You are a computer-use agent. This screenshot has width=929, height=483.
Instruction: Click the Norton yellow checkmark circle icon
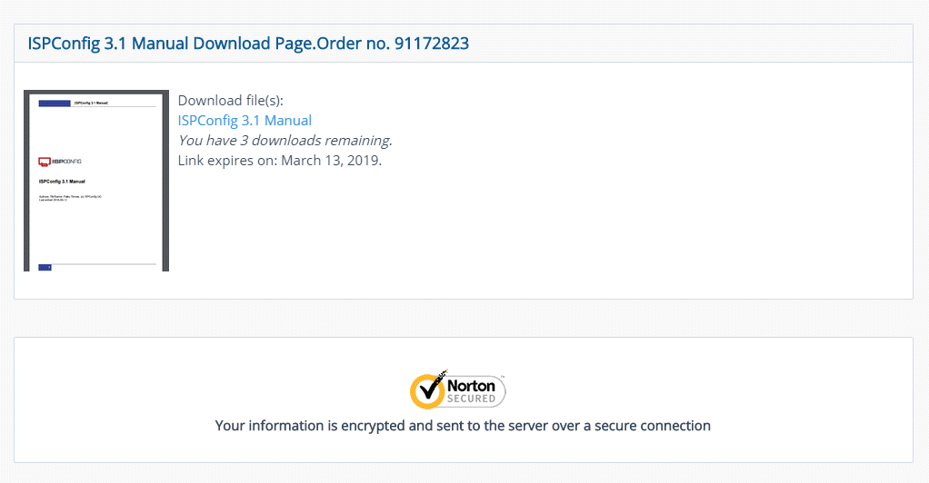coord(428,390)
